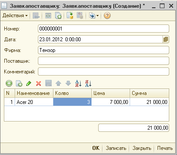Select the price cell 7 000,00
This screenshot has width=177, height=155.
111,102
